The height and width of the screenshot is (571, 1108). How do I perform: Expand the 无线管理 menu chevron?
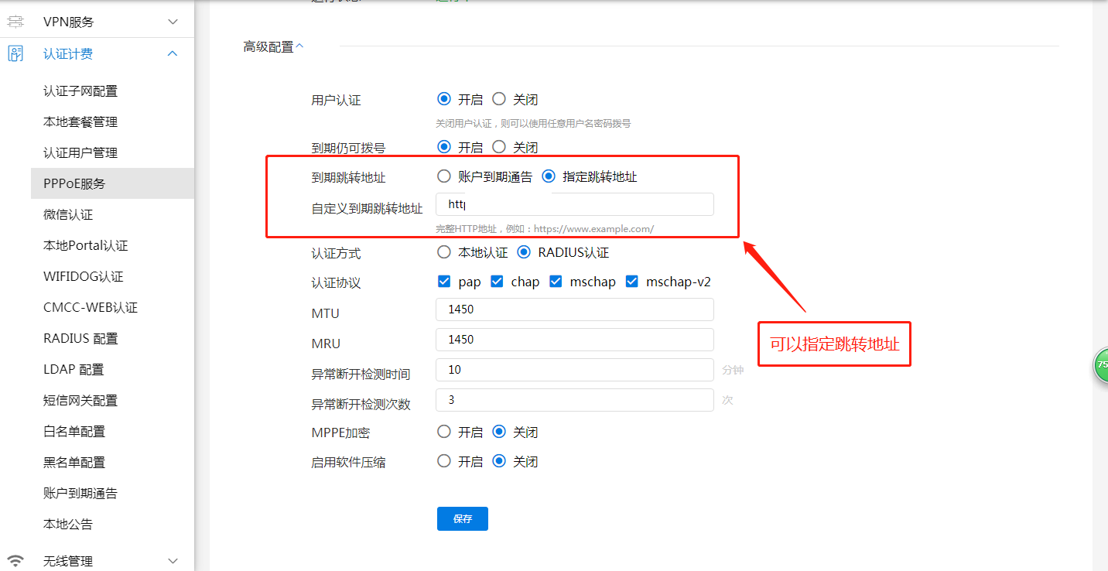point(173,561)
